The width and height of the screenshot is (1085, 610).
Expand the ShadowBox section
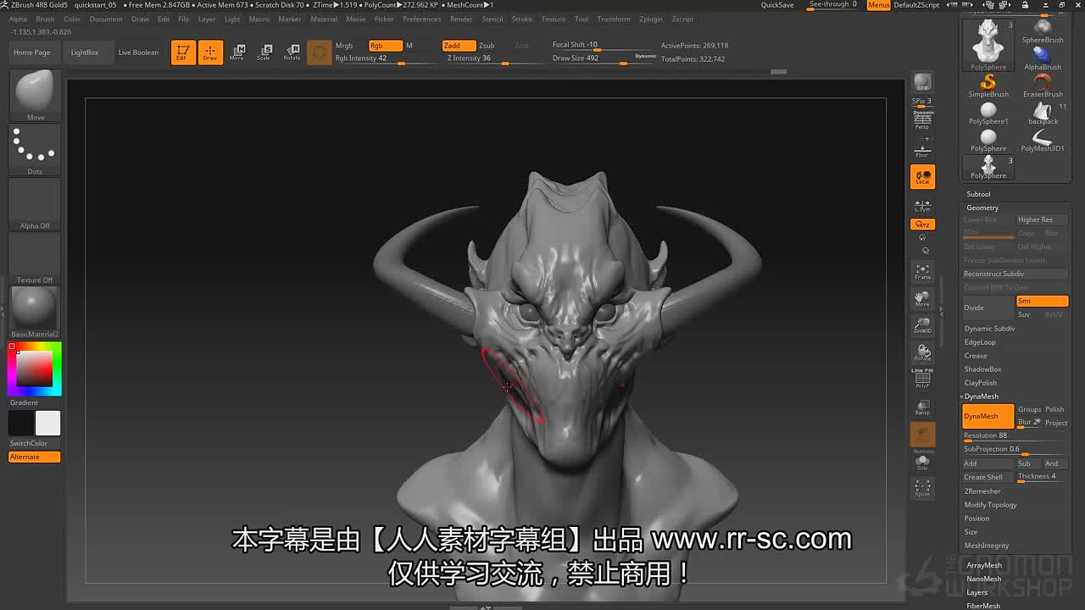pos(982,369)
